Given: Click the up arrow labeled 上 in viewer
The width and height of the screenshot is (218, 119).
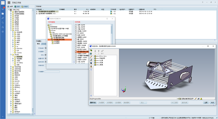Looking at the screenshot, I should [x=99, y=52].
